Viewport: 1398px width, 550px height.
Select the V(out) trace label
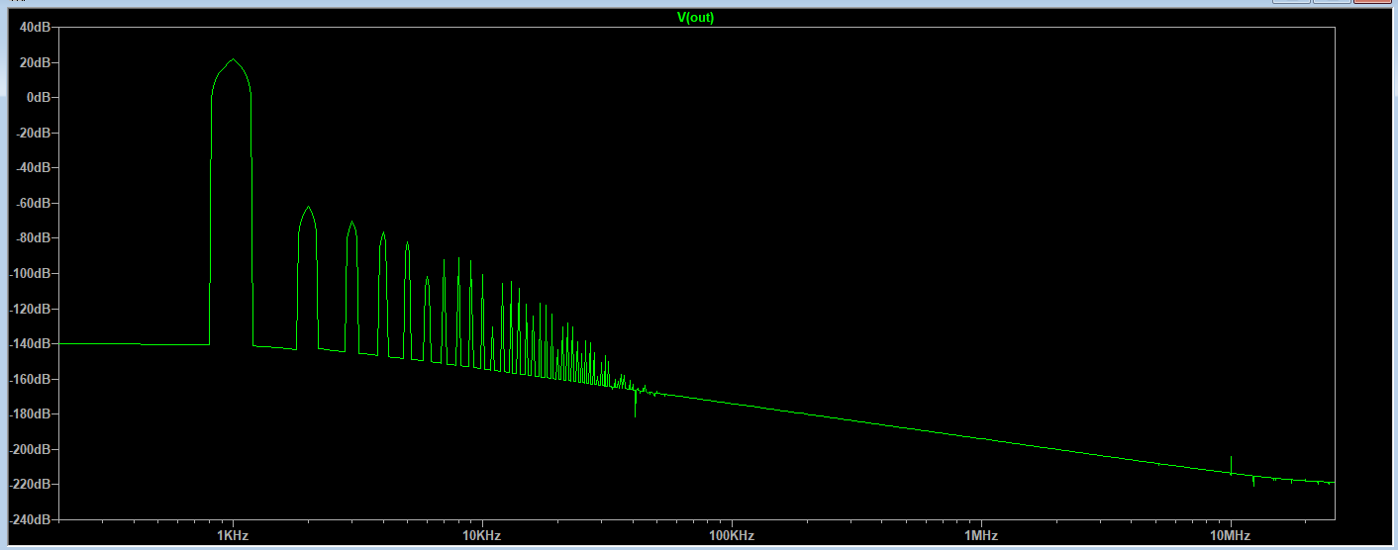tap(695, 18)
